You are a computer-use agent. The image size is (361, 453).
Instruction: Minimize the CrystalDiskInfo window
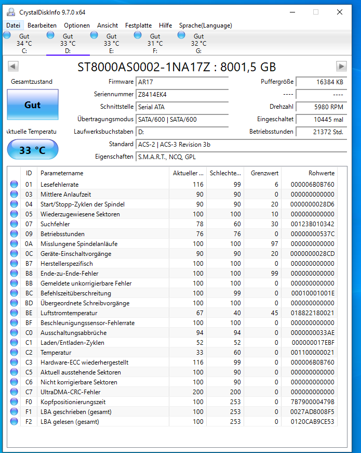tap(292, 12)
